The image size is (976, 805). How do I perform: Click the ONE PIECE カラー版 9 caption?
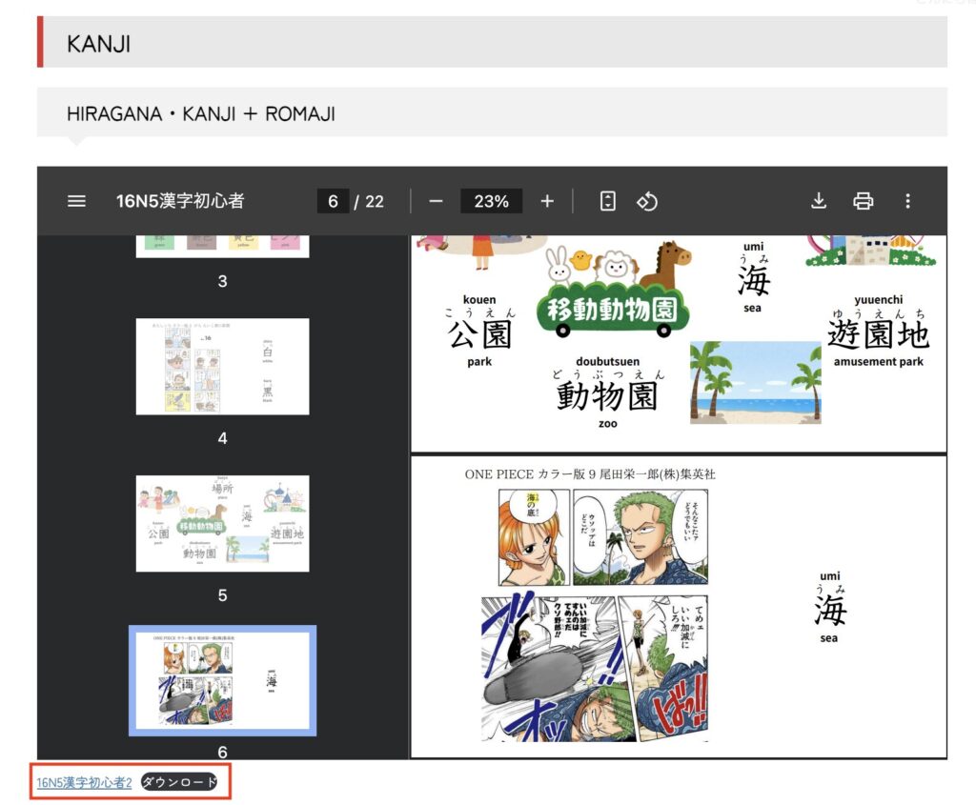click(x=590, y=474)
